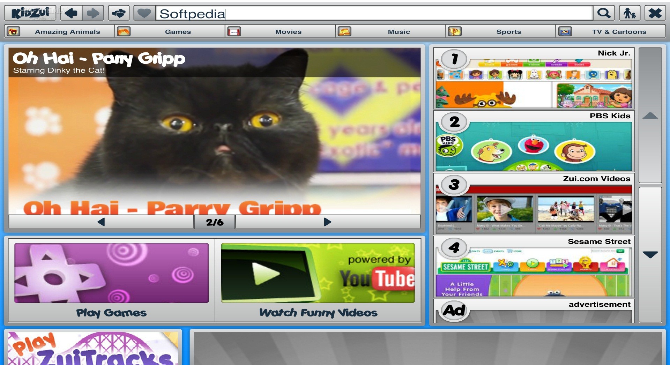
Task: Click the number 4 rank badge
Action: (454, 247)
